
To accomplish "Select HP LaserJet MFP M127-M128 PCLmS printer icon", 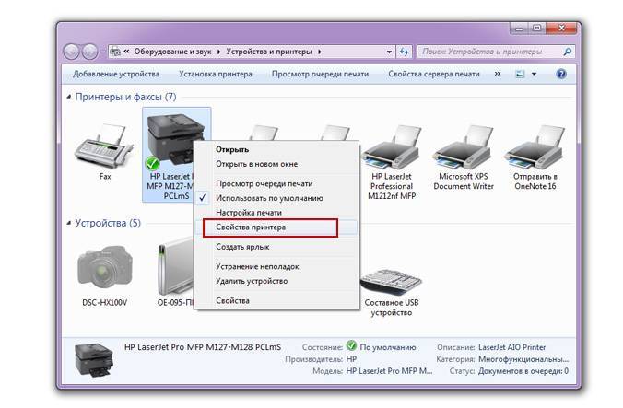I will (x=175, y=140).
